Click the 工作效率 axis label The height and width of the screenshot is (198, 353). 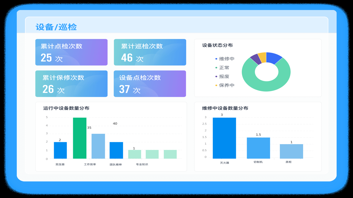pos(90,164)
